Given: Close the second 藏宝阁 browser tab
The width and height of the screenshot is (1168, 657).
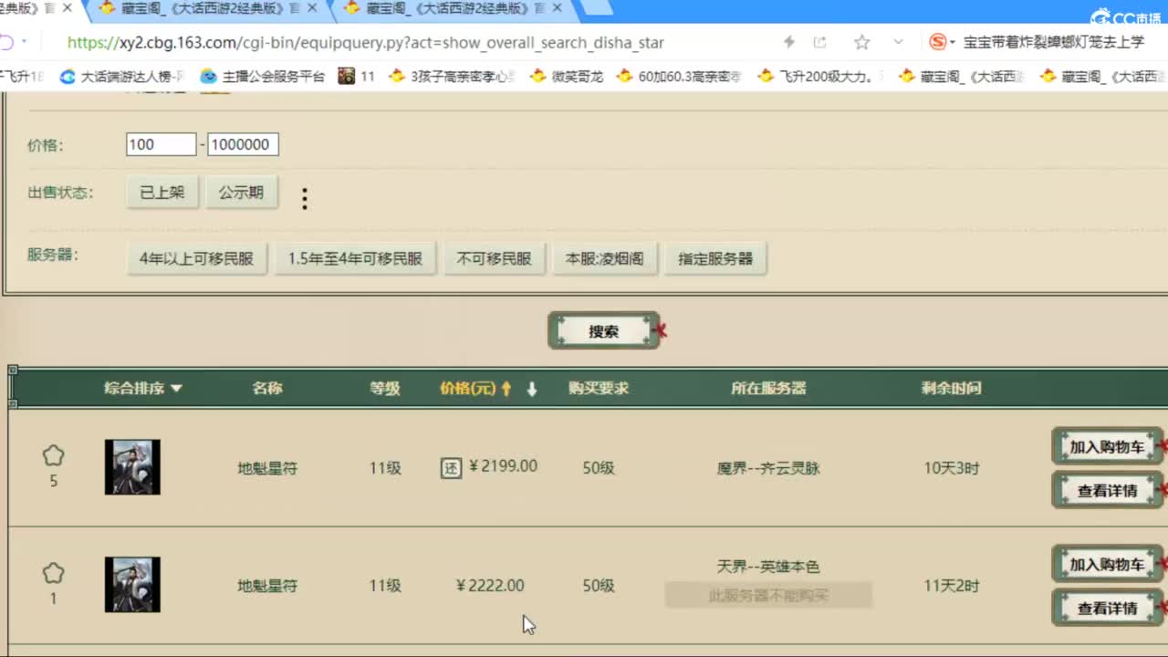Looking at the screenshot, I should pos(312,8).
